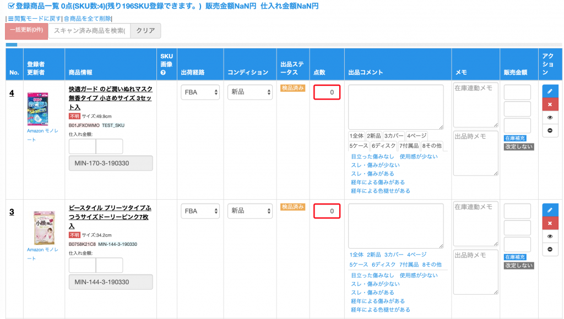
Task: Select the 6ディスク tab in row 4
Action: tap(383, 146)
